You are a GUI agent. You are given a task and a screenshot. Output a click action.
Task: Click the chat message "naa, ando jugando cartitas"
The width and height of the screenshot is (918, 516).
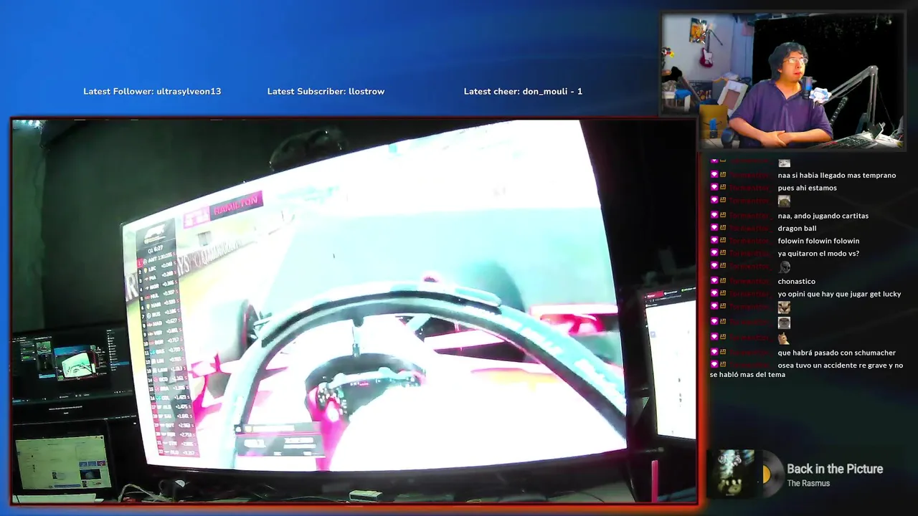coord(823,216)
